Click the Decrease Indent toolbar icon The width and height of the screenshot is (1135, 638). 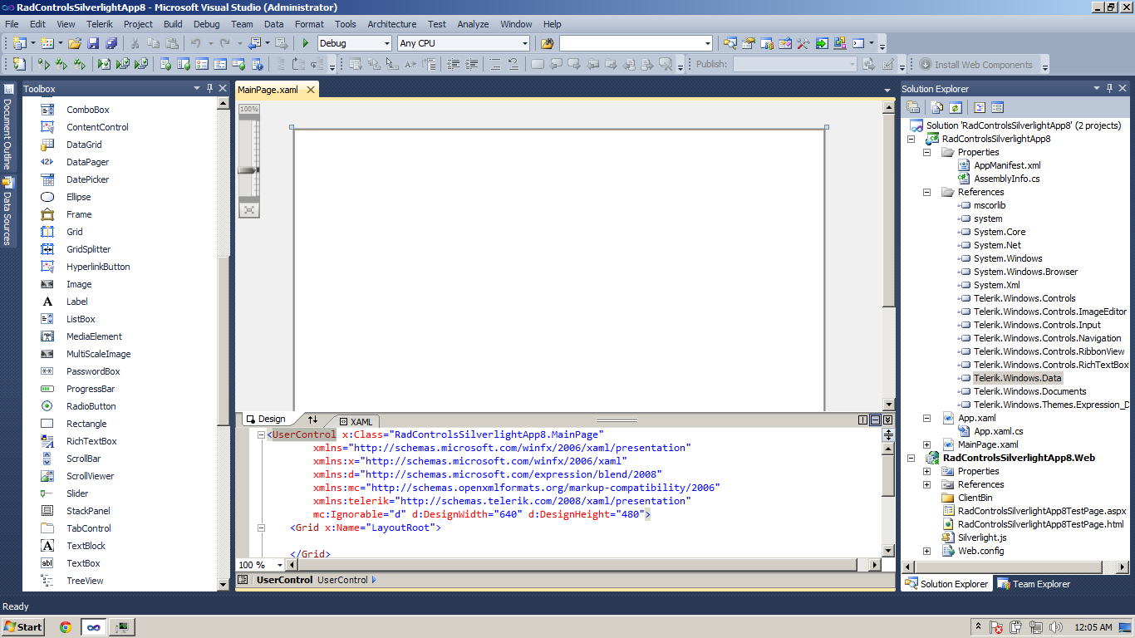pos(453,64)
